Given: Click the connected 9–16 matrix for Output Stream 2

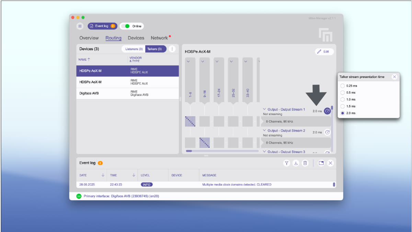Looking at the screenshot, I should coord(205,143).
